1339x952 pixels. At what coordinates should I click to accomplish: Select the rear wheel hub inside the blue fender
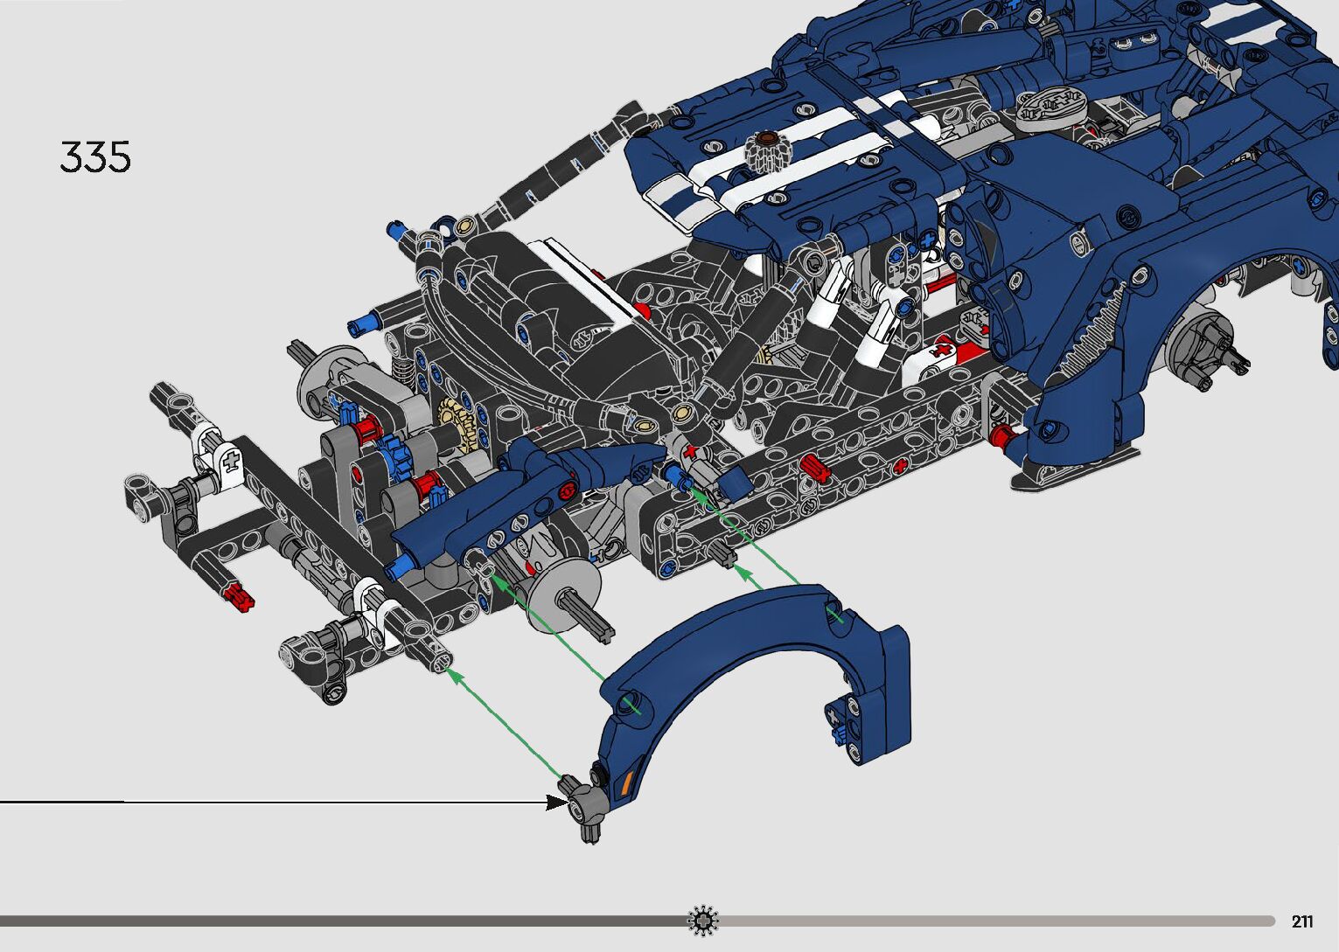pos(1207,343)
